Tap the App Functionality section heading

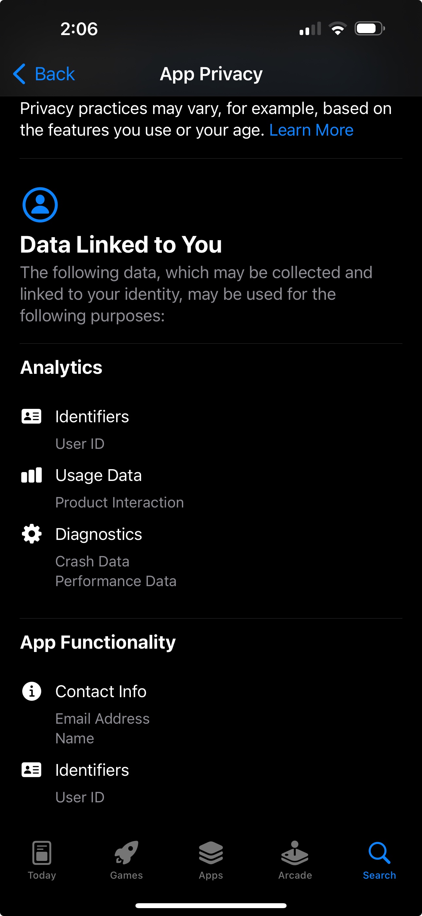pyautogui.click(x=98, y=642)
